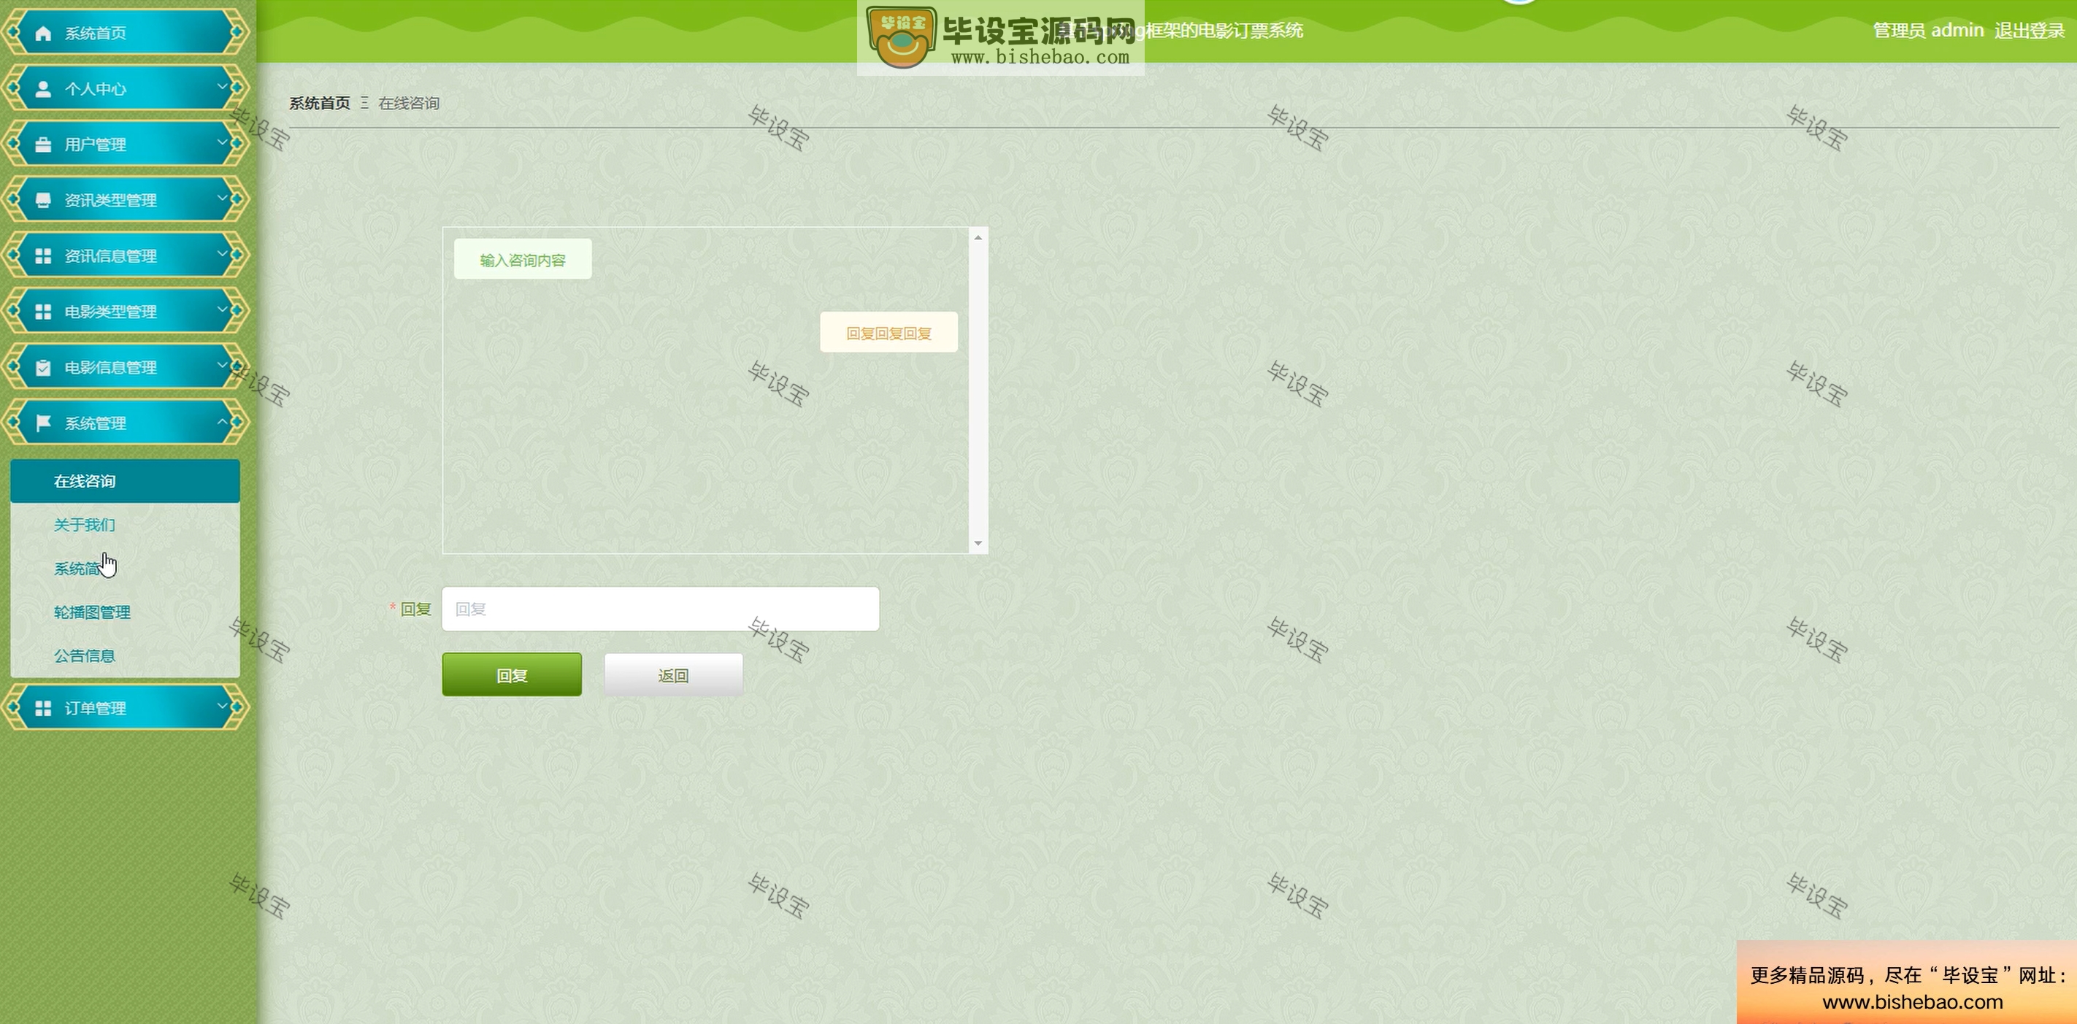Click the home icon beside 系统首页
The height and width of the screenshot is (1024, 2077).
(x=44, y=33)
